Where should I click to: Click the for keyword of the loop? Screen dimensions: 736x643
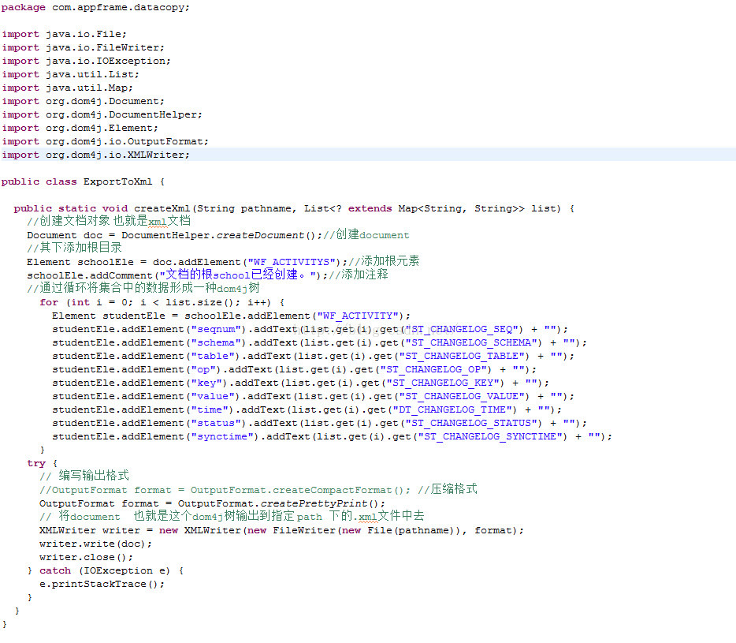tap(49, 302)
